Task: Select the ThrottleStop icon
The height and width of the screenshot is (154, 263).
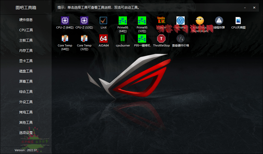Action: coord(161,38)
